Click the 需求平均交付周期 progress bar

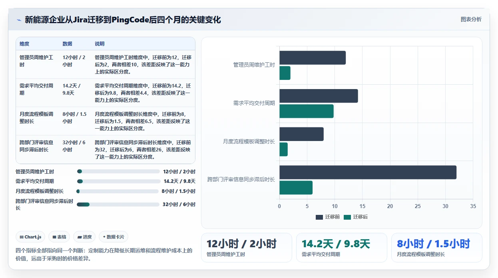click(x=118, y=181)
